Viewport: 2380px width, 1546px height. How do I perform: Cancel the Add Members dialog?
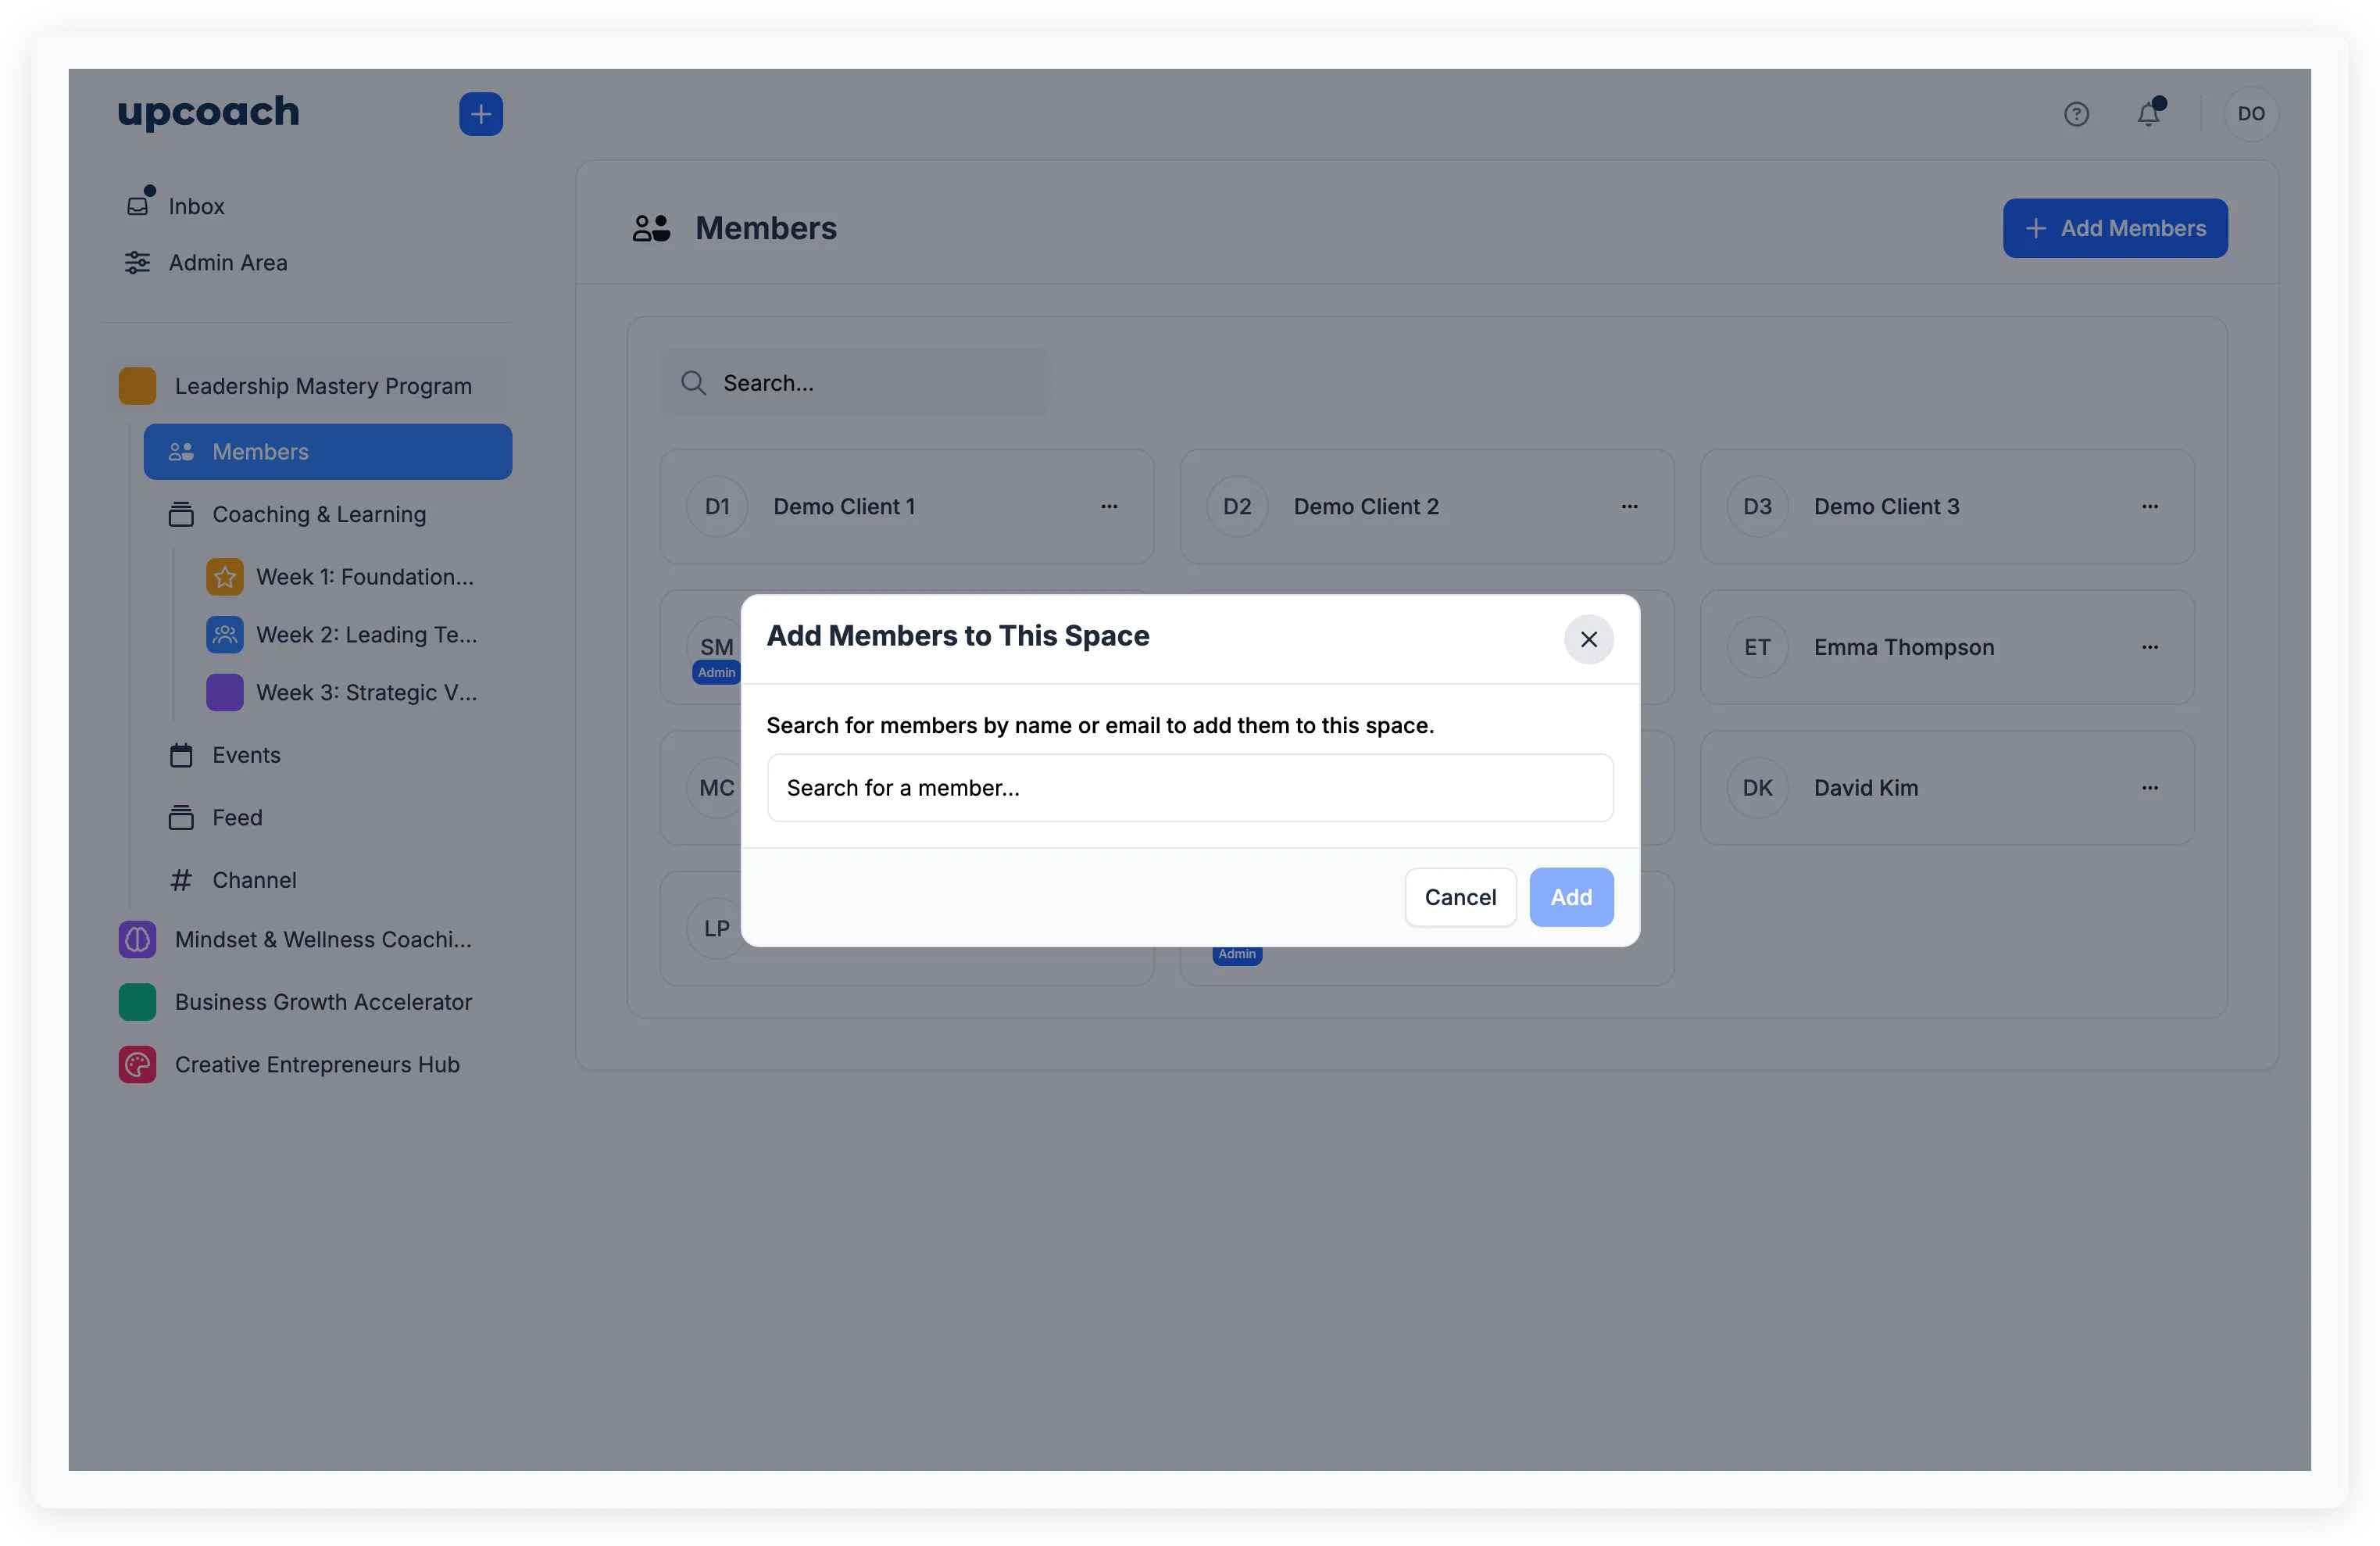coord(1459,897)
